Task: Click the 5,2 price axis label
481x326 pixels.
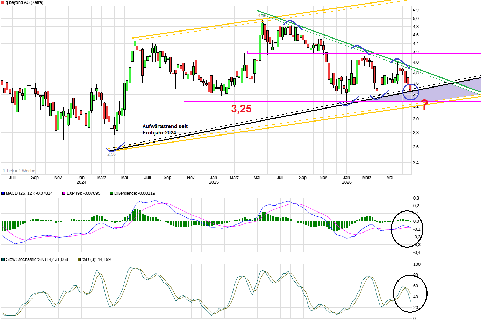Action: click(416, 11)
